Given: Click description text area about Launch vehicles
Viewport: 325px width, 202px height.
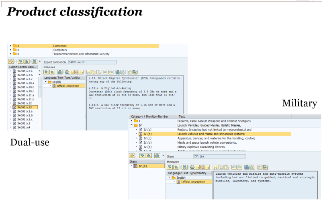Looking at the screenshot, I should point(265,185).
